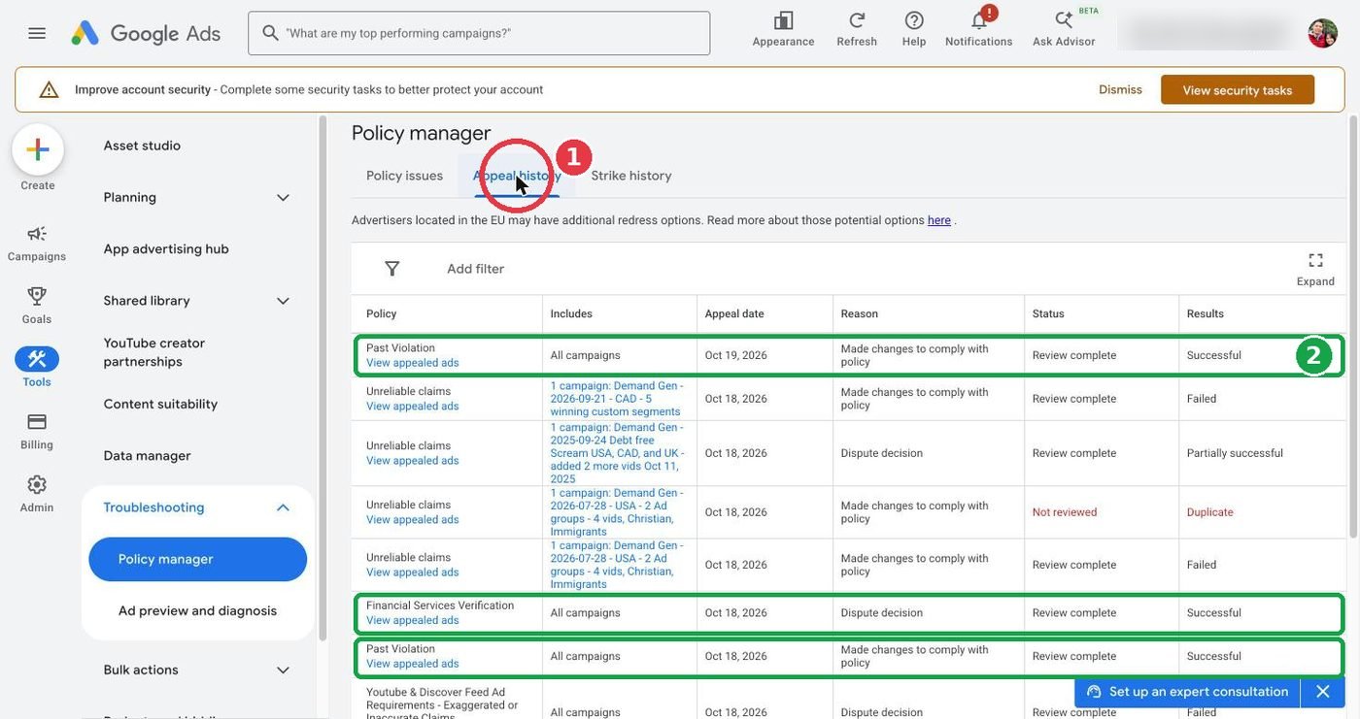Select the Appeal history tab
The image size is (1360, 719).
517,176
